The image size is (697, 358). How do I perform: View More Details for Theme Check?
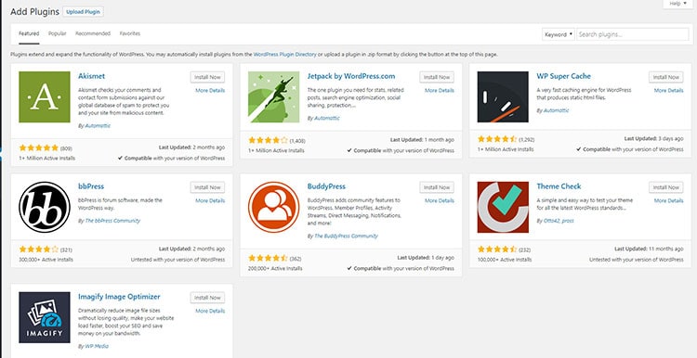[668, 200]
